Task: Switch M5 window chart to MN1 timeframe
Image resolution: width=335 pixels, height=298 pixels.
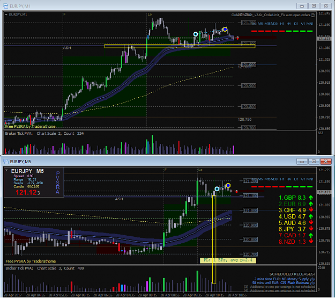Action: (310, 179)
